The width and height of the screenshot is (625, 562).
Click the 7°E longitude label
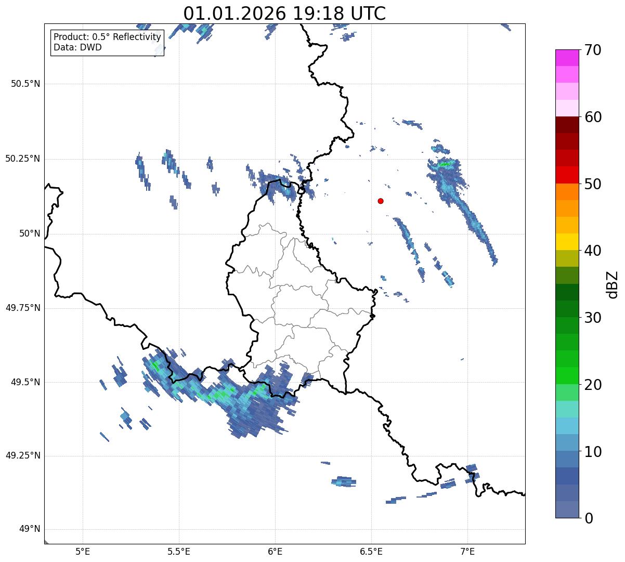coord(467,551)
